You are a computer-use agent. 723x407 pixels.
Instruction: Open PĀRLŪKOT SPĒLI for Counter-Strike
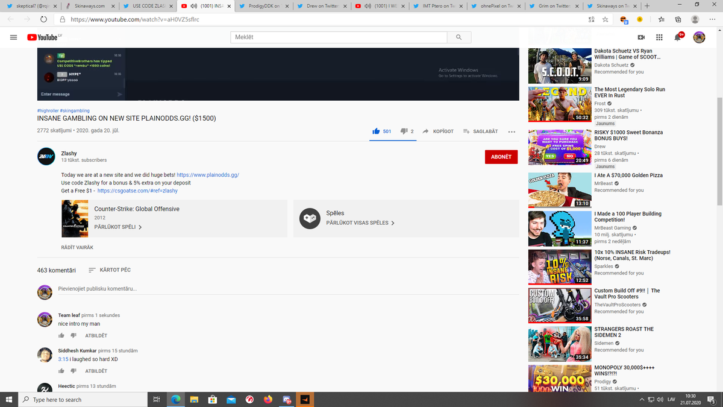tap(118, 227)
